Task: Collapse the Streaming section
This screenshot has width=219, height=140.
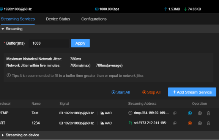Action: (x=3, y=29)
